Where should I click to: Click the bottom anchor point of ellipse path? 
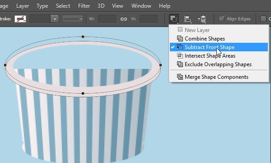tap(83, 93)
